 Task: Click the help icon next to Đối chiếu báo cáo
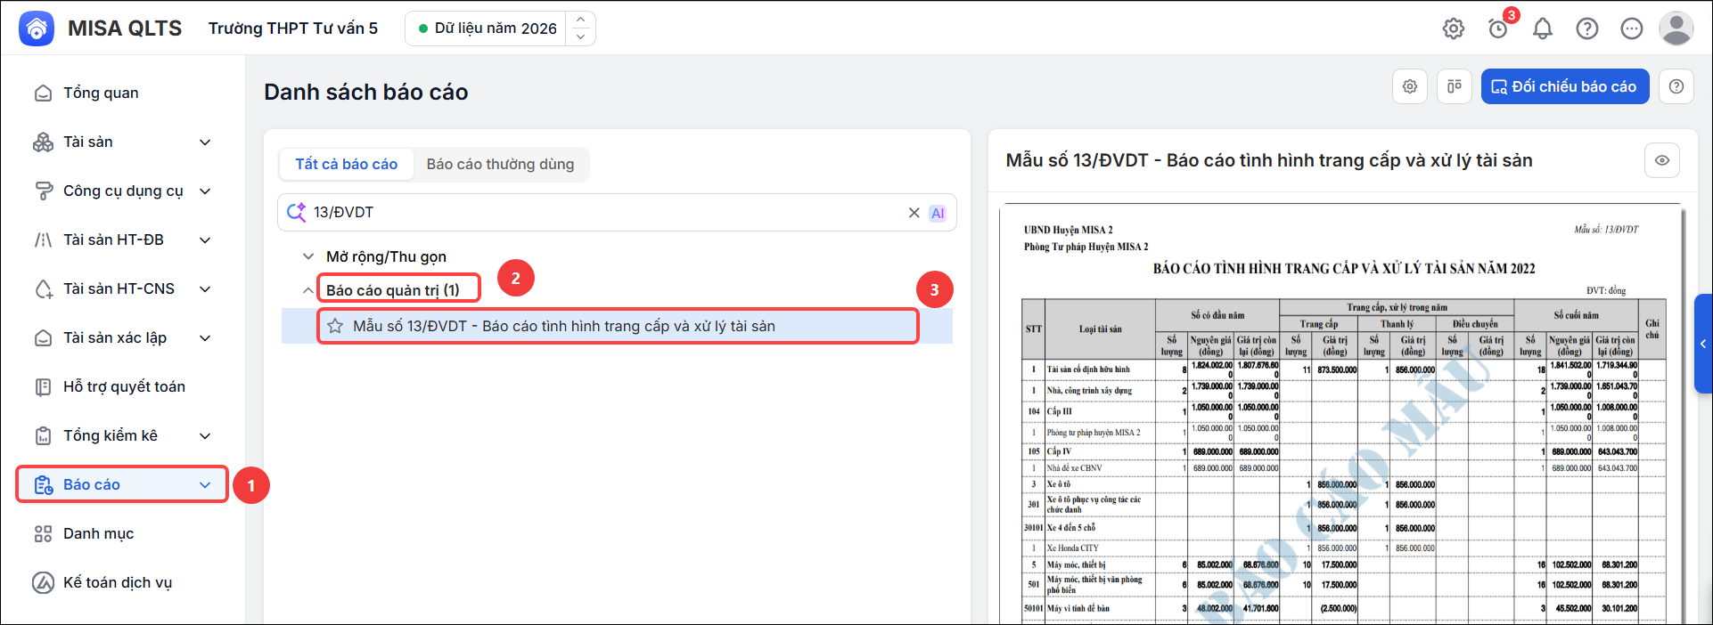[1676, 86]
